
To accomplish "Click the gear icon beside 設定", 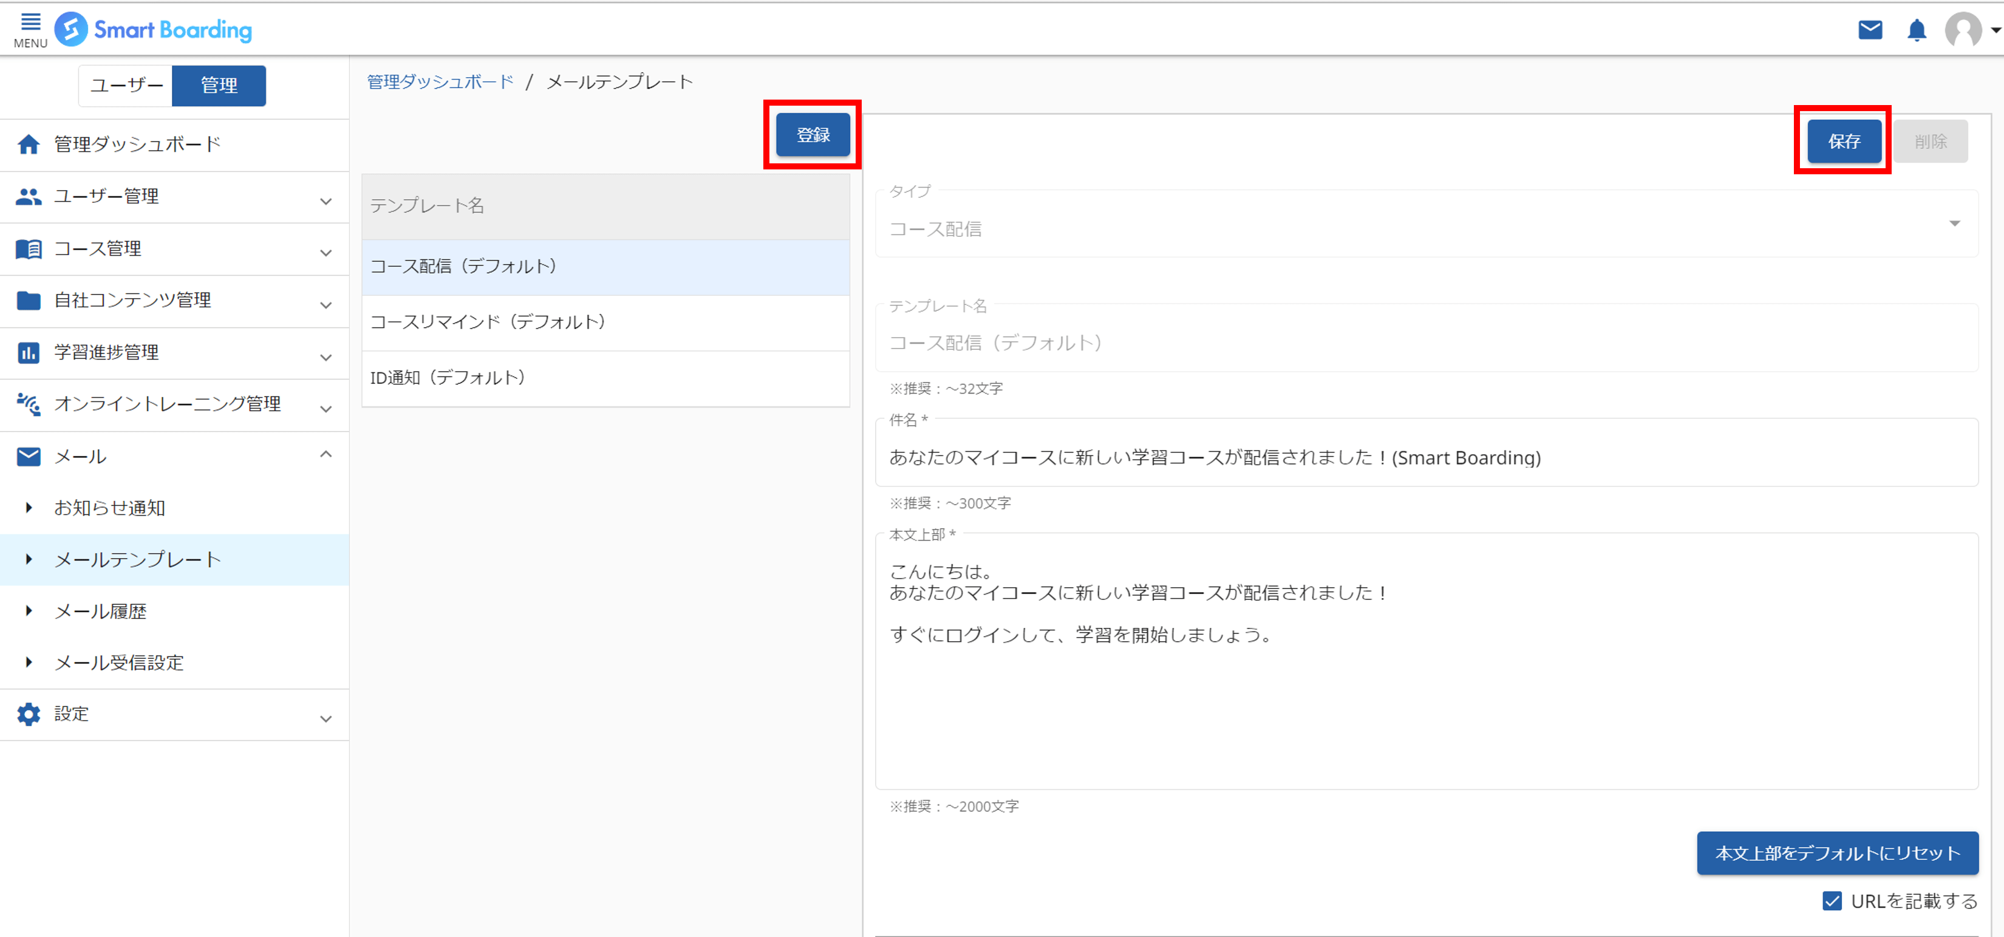I will [29, 714].
